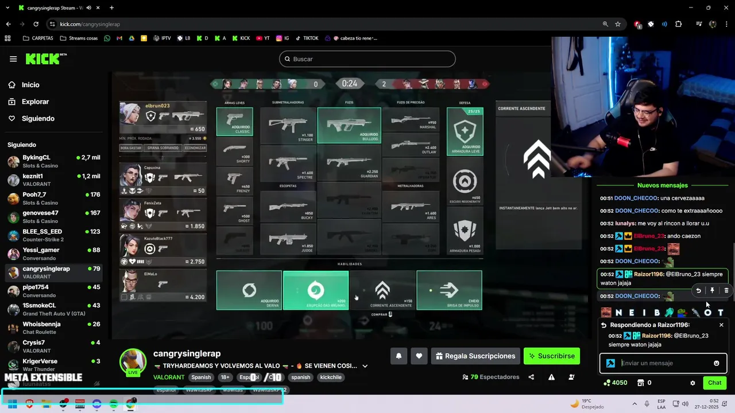This screenshot has height=413, width=735.
Task: Open a new browser tab
Action: 111,8
